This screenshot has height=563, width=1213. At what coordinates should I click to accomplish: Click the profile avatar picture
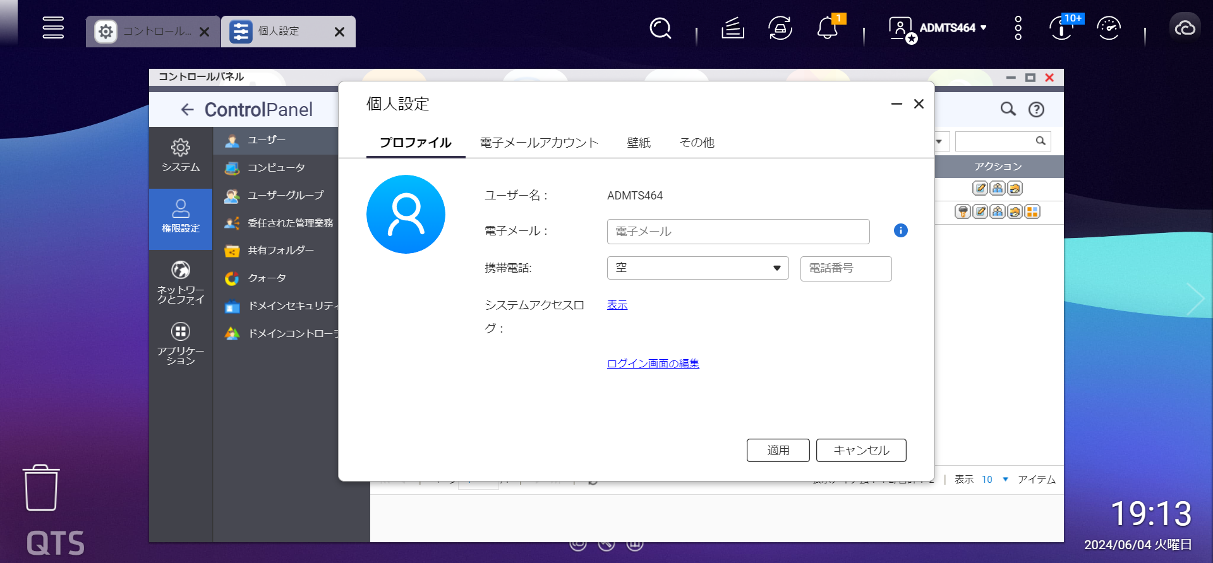[x=406, y=215]
